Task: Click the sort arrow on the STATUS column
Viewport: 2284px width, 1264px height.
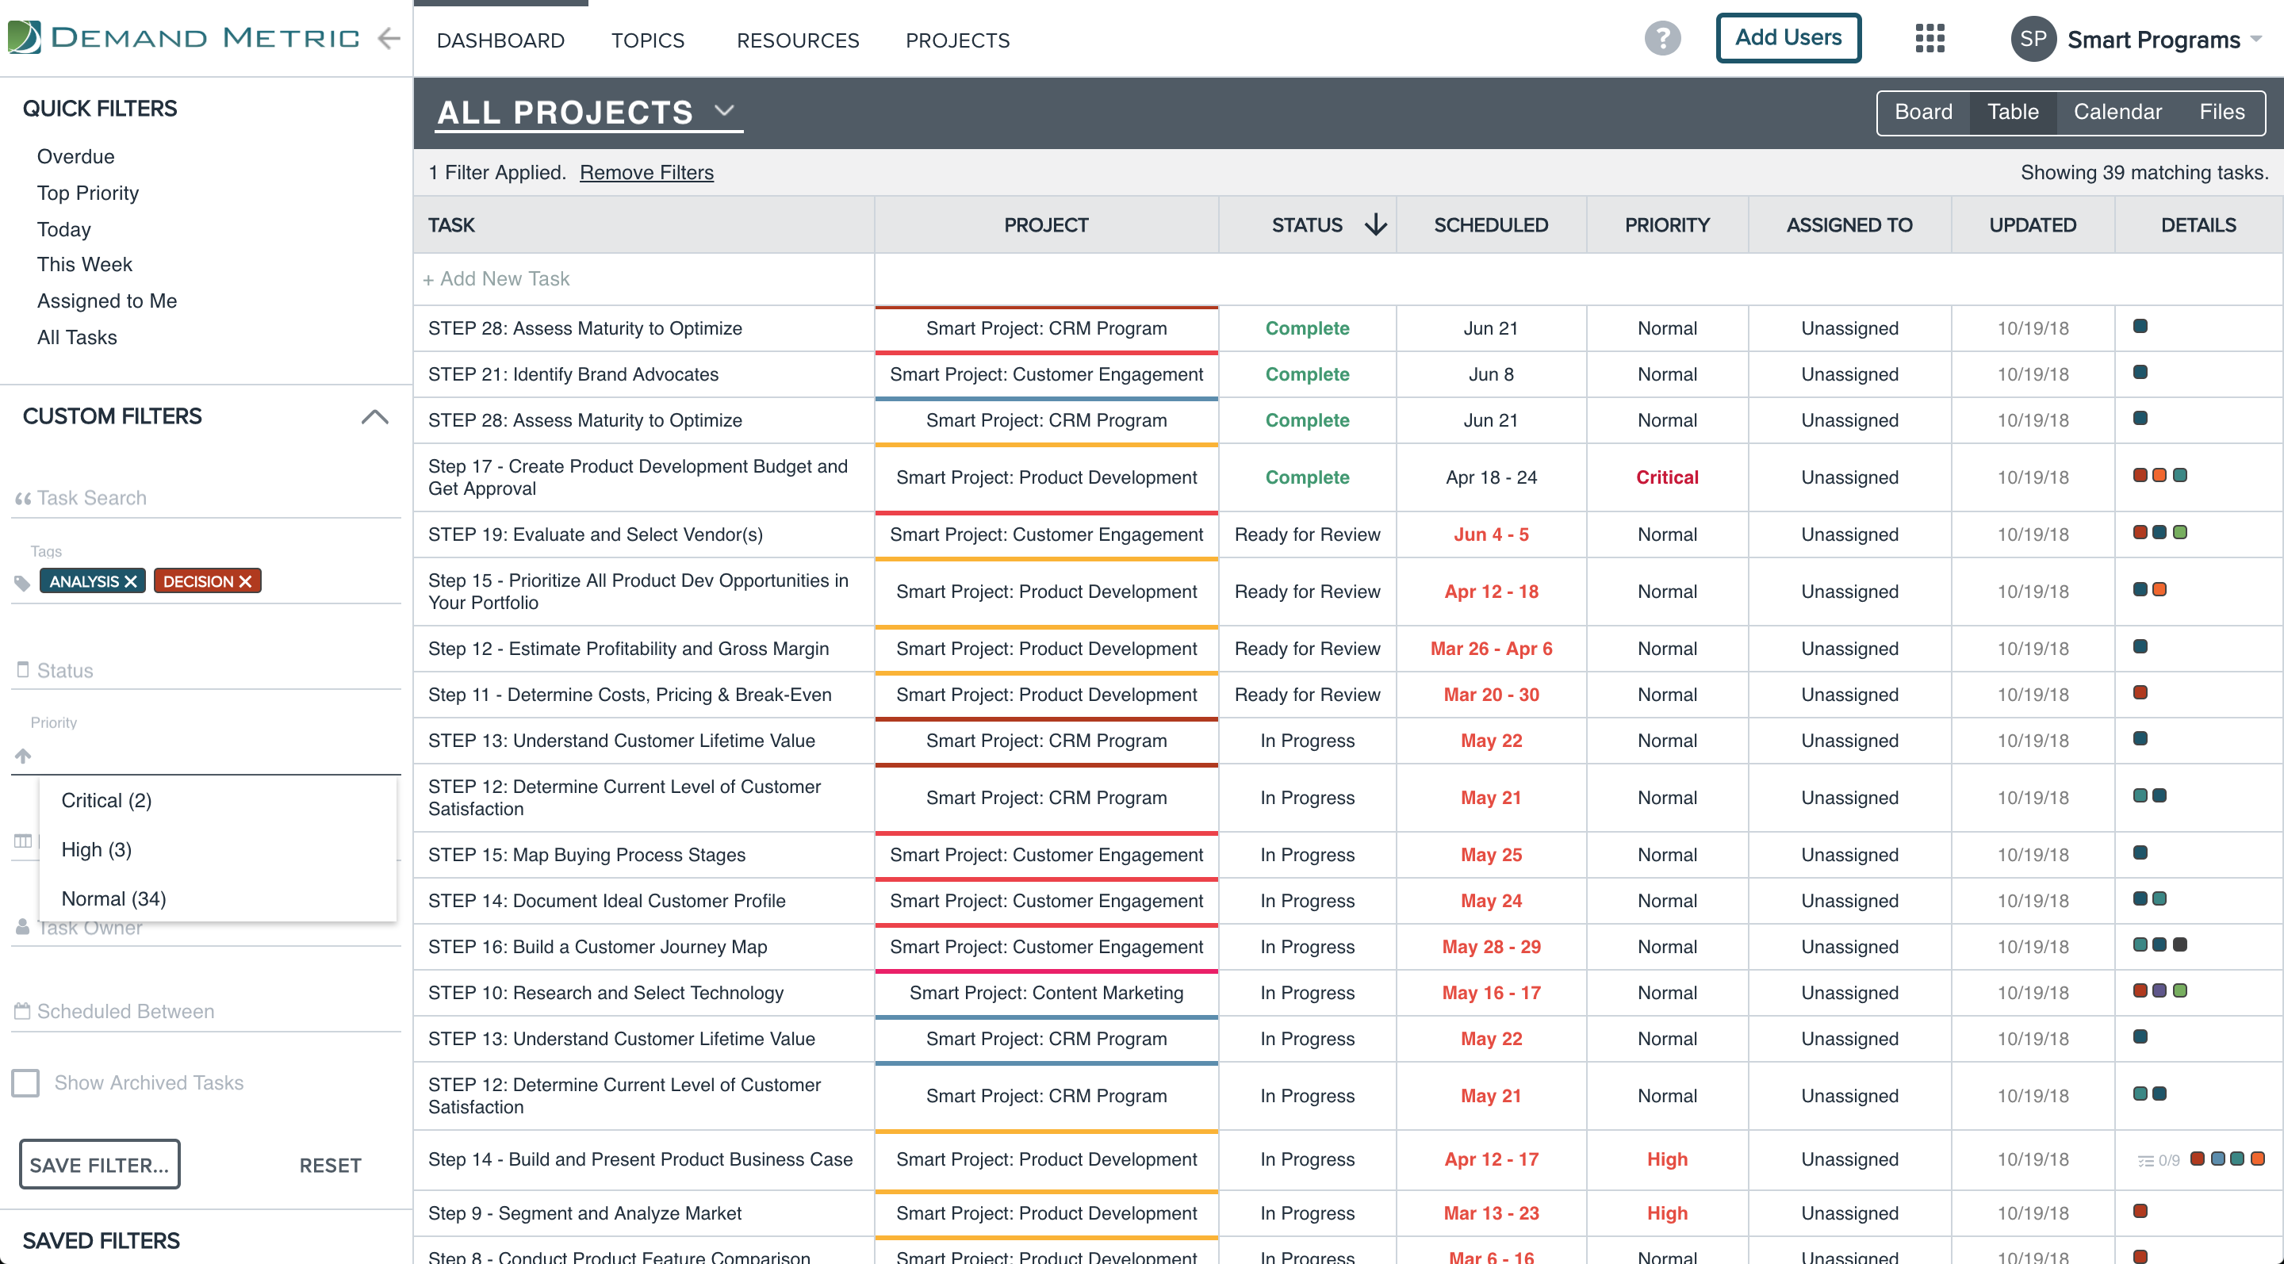Action: click(x=1374, y=225)
